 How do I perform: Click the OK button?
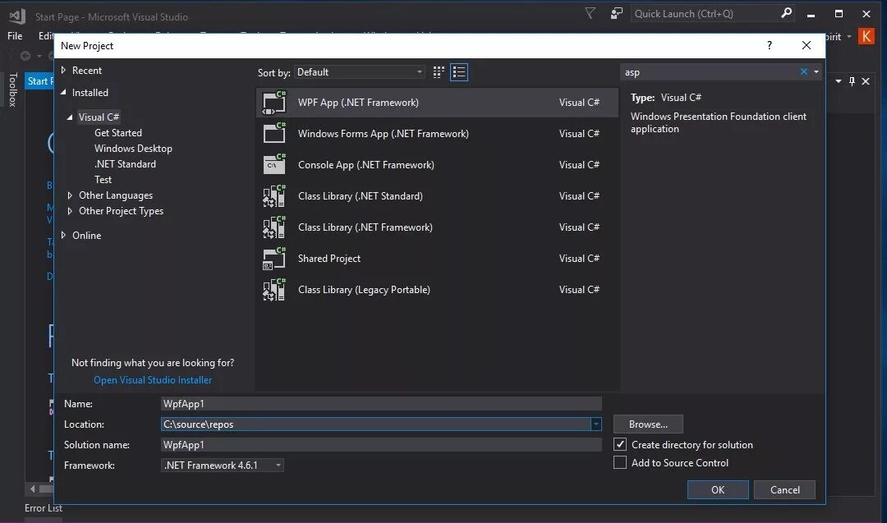[718, 489]
